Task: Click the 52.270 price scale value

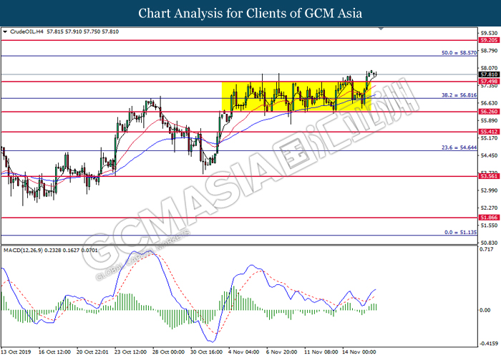Action: tap(489, 208)
